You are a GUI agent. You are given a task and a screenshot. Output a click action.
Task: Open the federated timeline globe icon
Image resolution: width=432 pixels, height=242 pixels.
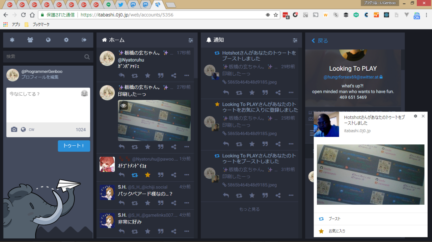48,40
